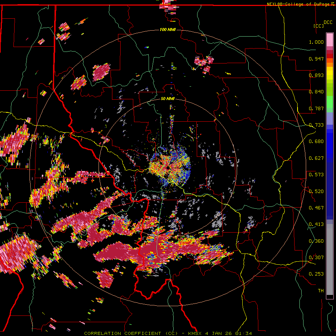Pick the light pink segment of the color bar

(x=330, y=40)
